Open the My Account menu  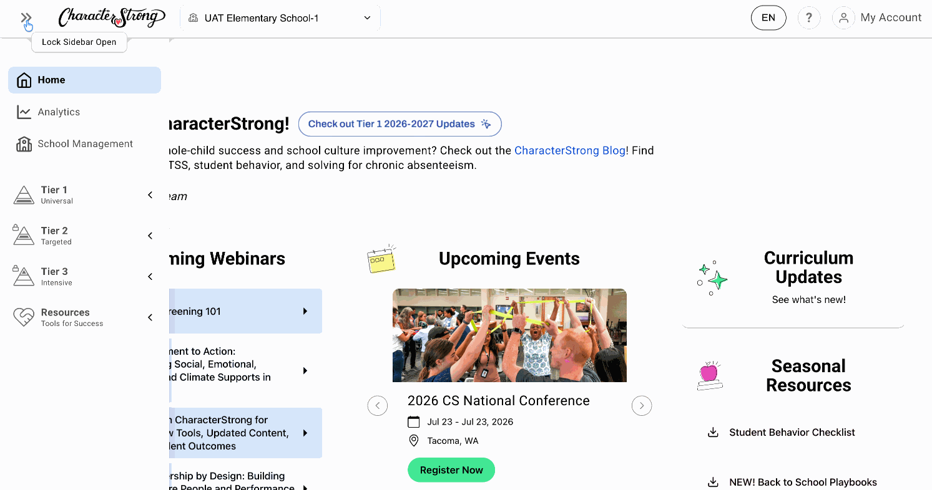(877, 18)
